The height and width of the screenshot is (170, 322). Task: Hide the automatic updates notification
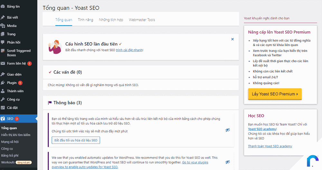[228, 162]
